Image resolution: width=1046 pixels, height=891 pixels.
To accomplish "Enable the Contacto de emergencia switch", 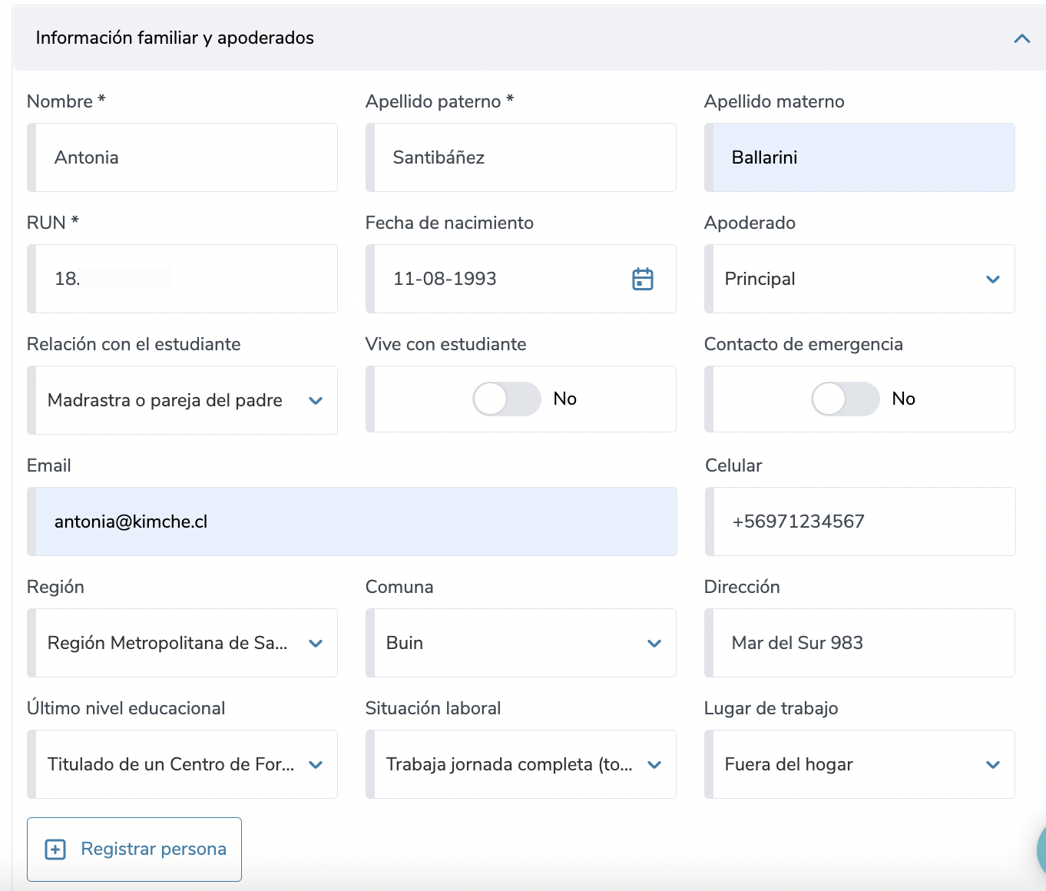I will click(845, 399).
